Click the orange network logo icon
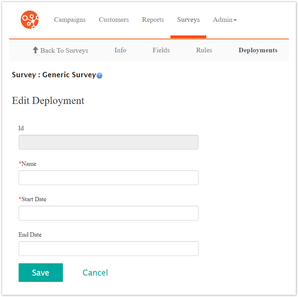The width and height of the screenshot is (298, 297). click(30, 20)
